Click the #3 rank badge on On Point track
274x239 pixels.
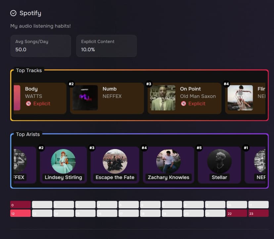[x=149, y=84]
